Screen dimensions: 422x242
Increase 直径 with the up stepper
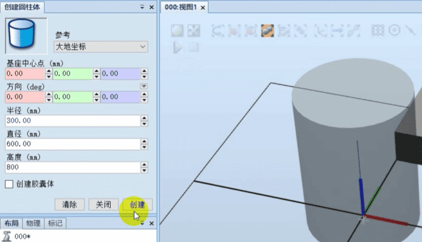click(x=144, y=141)
